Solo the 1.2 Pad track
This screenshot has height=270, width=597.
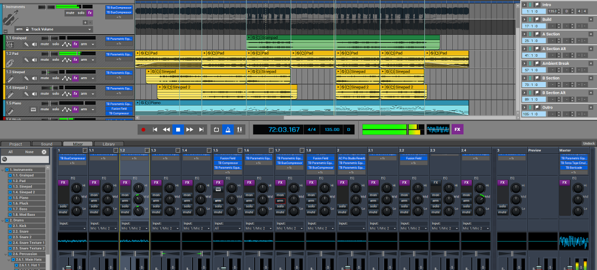click(x=56, y=60)
